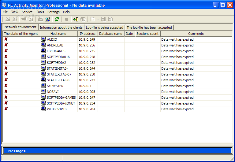
Task: Click the red X status for WEBSCRIPTS
Action: (6, 109)
